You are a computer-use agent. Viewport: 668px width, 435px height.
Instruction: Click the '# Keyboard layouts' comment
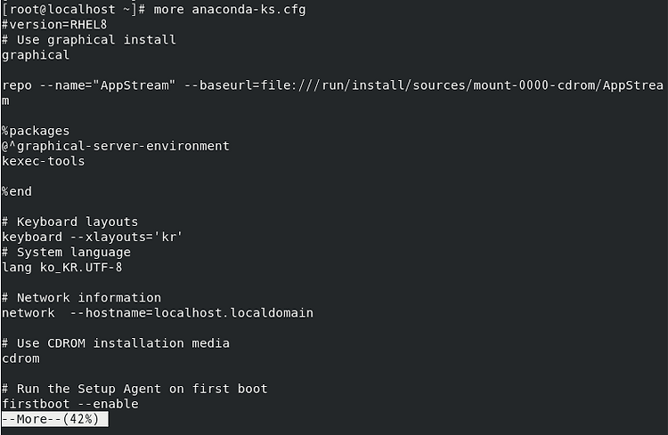click(x=69, y=222)
